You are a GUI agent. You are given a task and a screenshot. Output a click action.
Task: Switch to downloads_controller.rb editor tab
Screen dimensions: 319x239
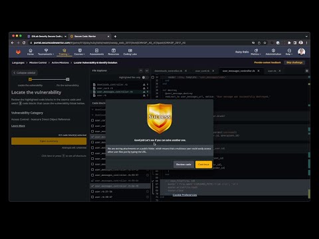(168, 71)
